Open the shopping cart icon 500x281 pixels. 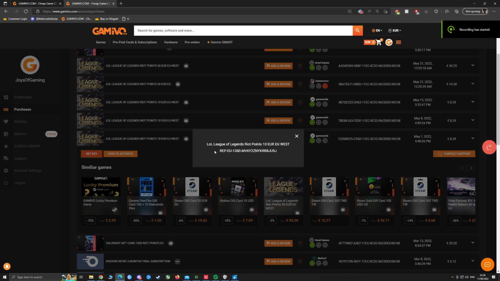point(379,42)
